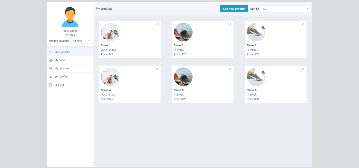The width and height of the screenshot is (359, 168).
Task: Click the Shoes 2 product thumbnail
Action: [183, 32]
